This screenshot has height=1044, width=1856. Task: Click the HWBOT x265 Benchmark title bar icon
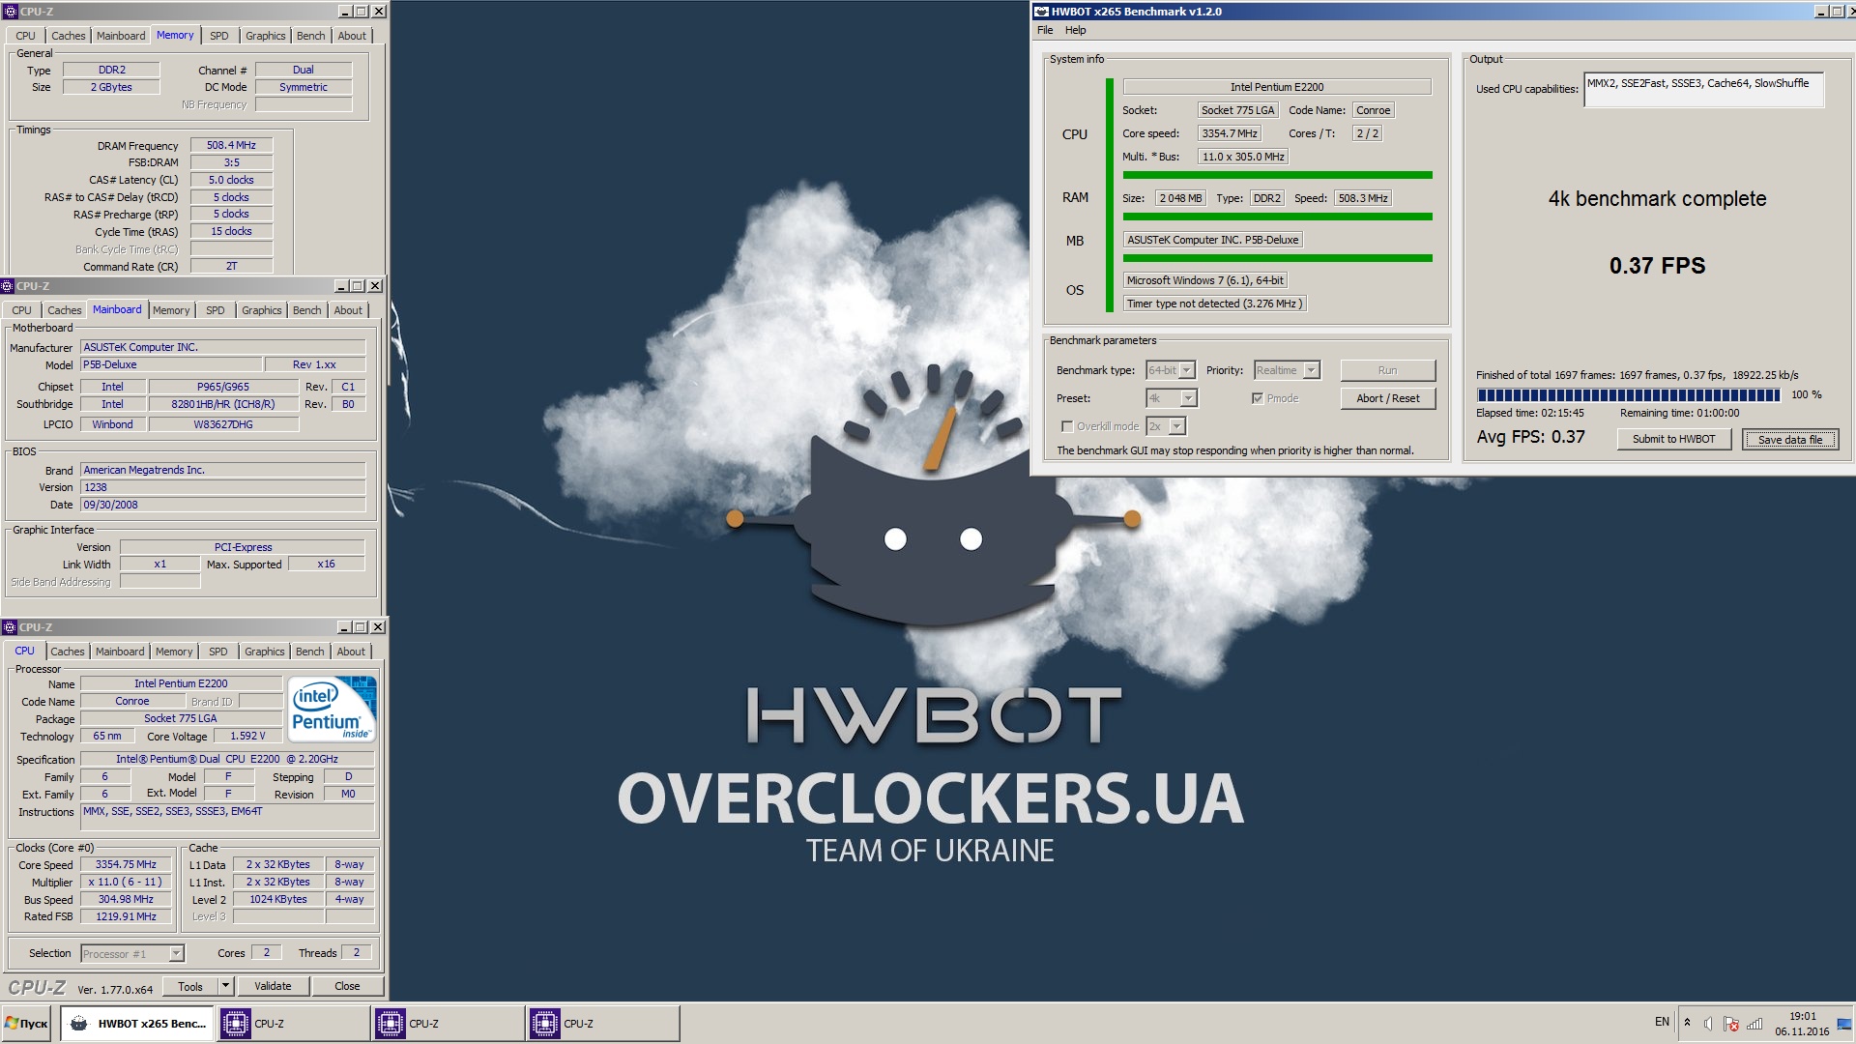point(1041,12)
